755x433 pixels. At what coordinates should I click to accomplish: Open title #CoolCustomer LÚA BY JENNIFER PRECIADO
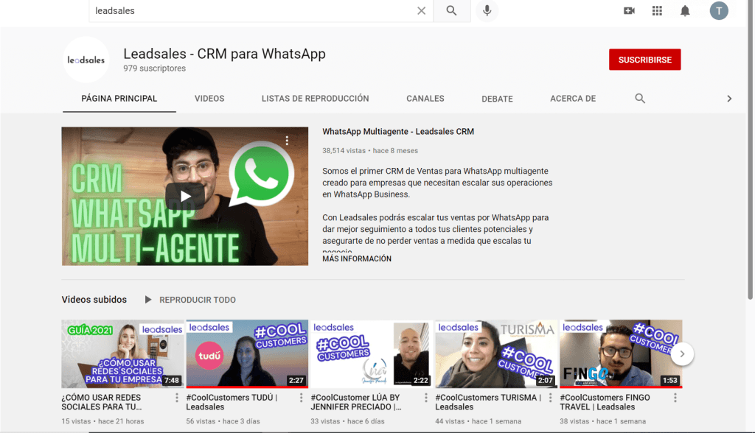[356, 402]
